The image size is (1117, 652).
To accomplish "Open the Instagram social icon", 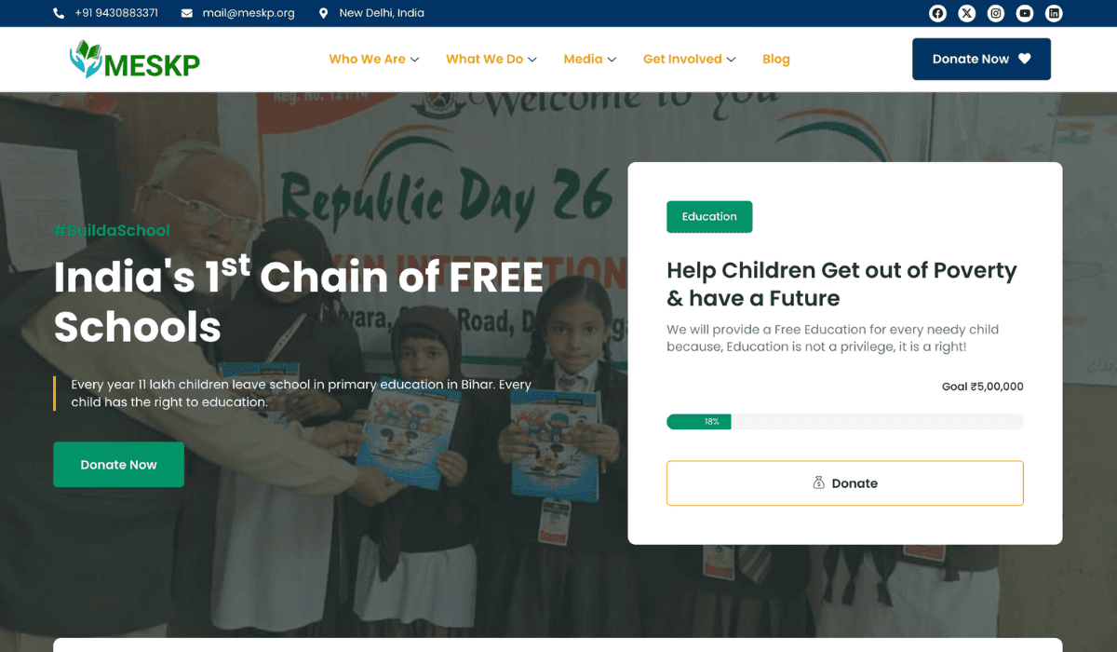I will click(996, 13).
